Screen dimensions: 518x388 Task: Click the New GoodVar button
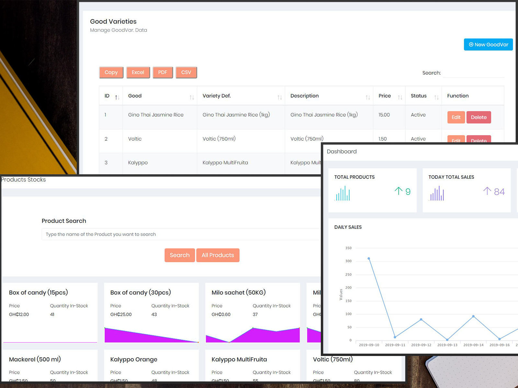[488, 45]
